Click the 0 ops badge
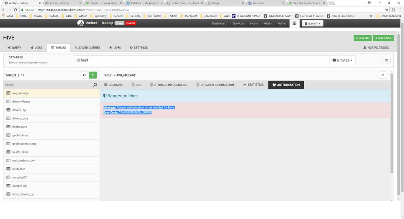 pos(120,23)
